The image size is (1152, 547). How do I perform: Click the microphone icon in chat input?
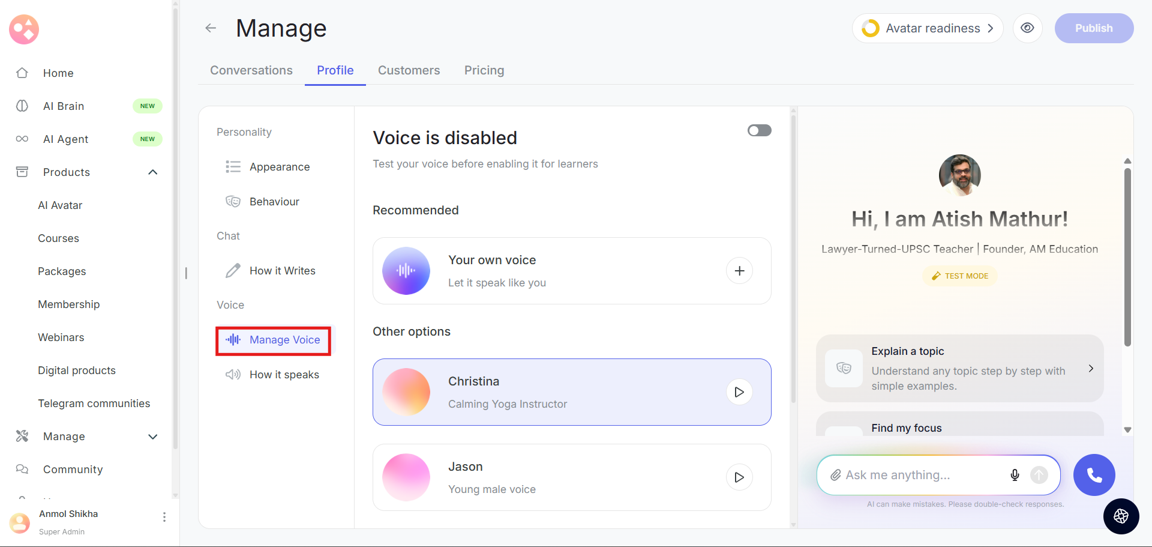coord(1015,475)
